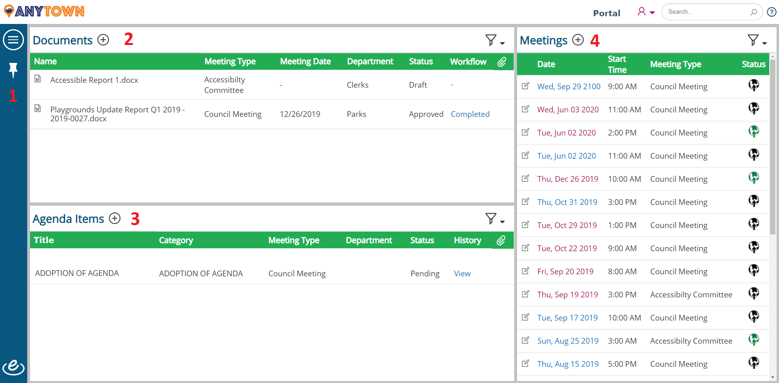Expand the user account dropdown
Image resolution: width=779 pixels, height=383 pixels.
click(646, 12)
